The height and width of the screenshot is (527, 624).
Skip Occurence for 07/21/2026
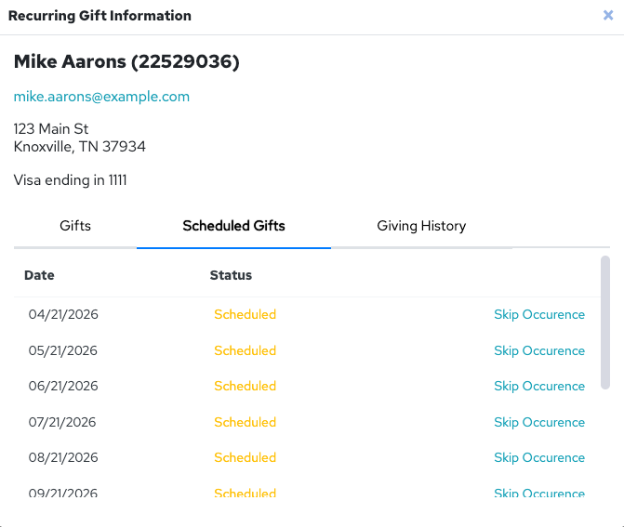tap(539, 422)
